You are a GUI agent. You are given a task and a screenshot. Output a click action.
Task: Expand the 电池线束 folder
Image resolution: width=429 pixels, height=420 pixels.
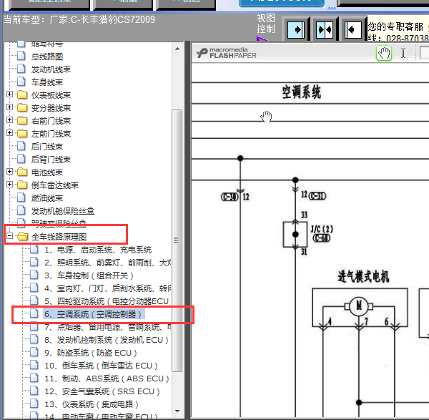click(9, 172)
